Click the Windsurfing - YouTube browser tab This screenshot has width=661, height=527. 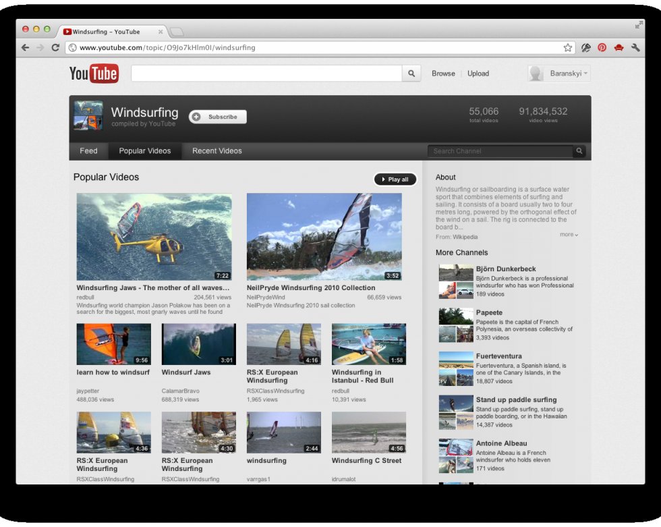[112, 32]
